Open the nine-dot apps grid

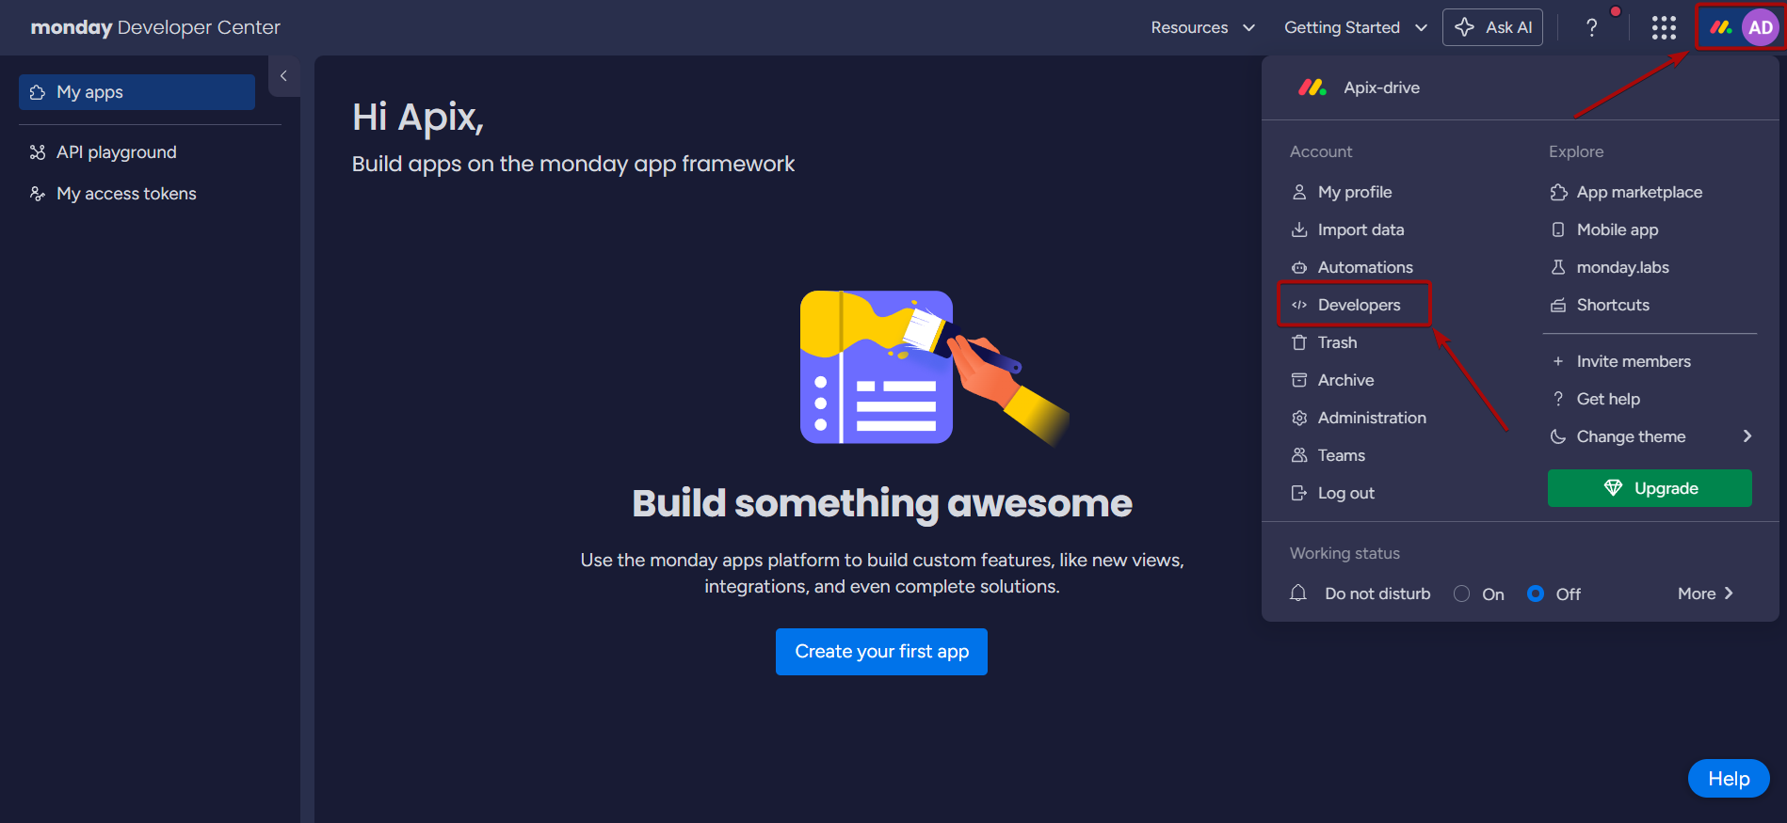click(x=1664, y=27)
